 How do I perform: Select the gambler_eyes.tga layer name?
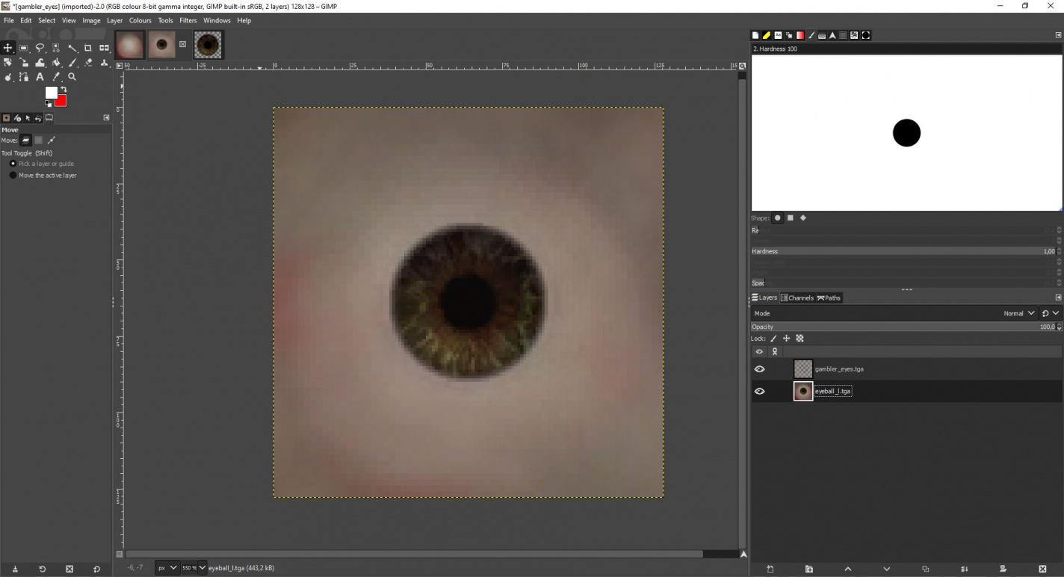tap(839, 369)
